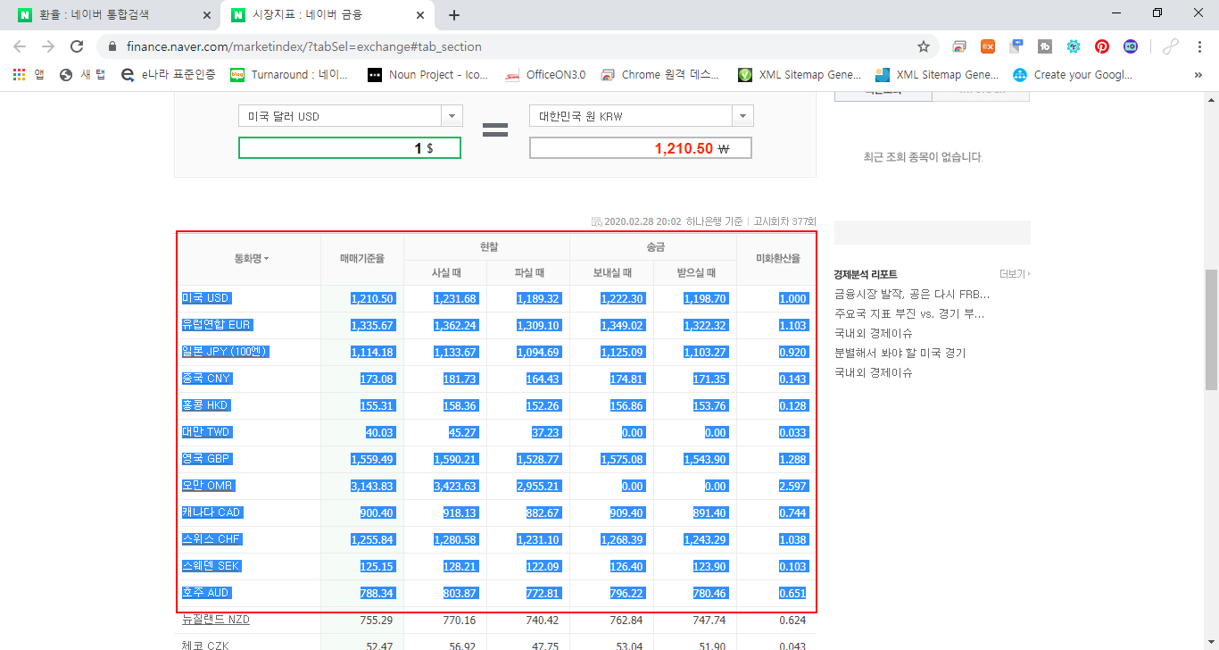Open the Turnaround : 네이... bookmark
Screen dimensions: 1219x650
coord(289,75)
